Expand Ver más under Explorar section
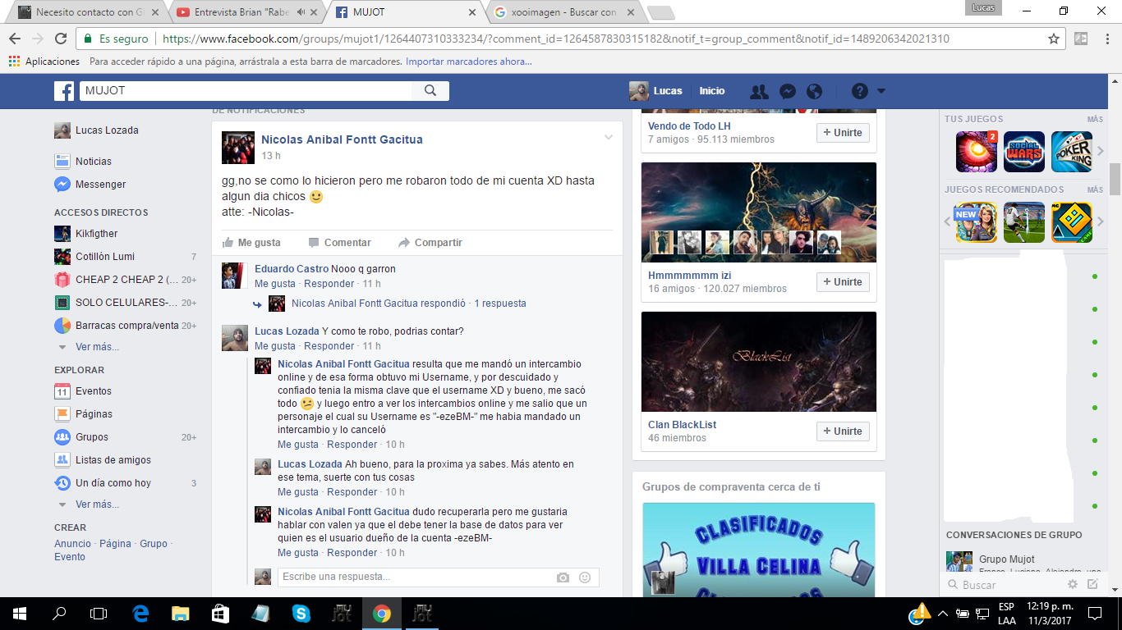The height and width of the screenshot is (630, 1122). point(96,504)
